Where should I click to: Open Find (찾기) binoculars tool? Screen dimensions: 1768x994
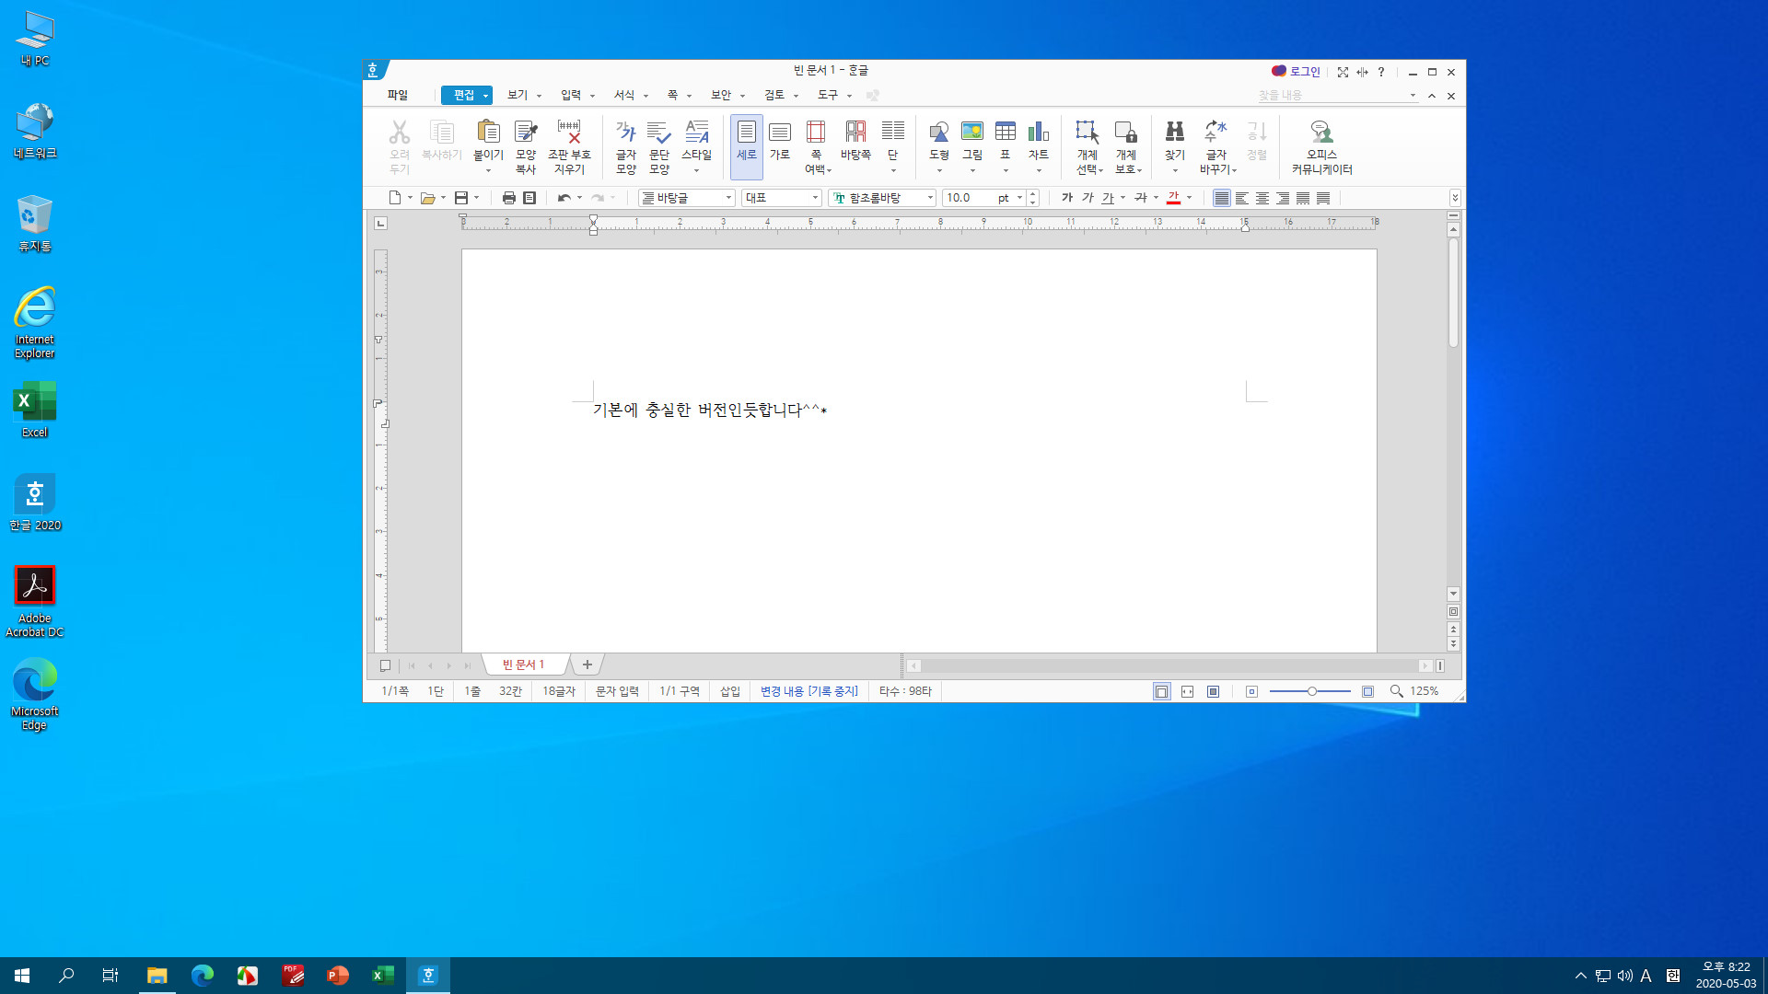pos(1175,133)
